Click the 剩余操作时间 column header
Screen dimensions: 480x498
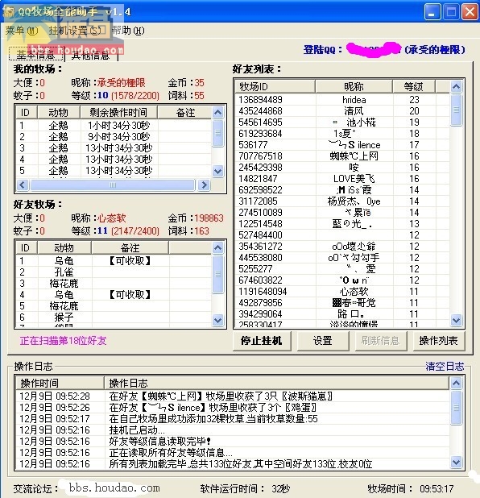click(118, 112)
